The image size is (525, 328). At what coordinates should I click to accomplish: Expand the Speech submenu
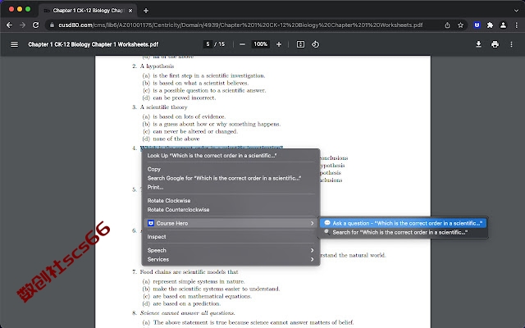click(x=231, y=250)
